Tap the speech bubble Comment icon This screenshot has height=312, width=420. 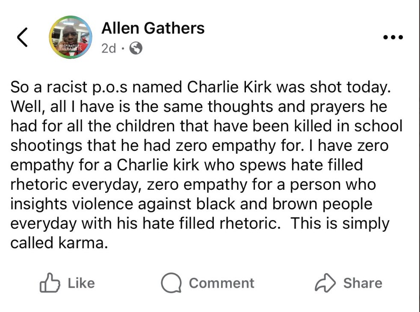coord(172,283)
